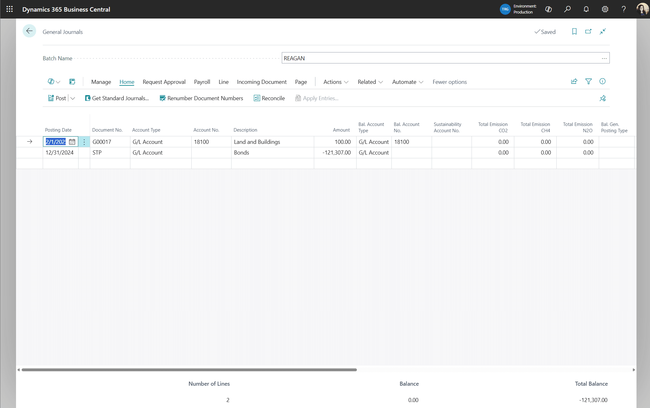Open the search magnifier icon
650x408 pixels.
click(567, 9)
